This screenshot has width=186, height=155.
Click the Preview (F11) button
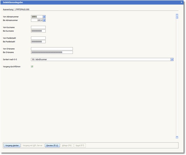click(52, 145)
